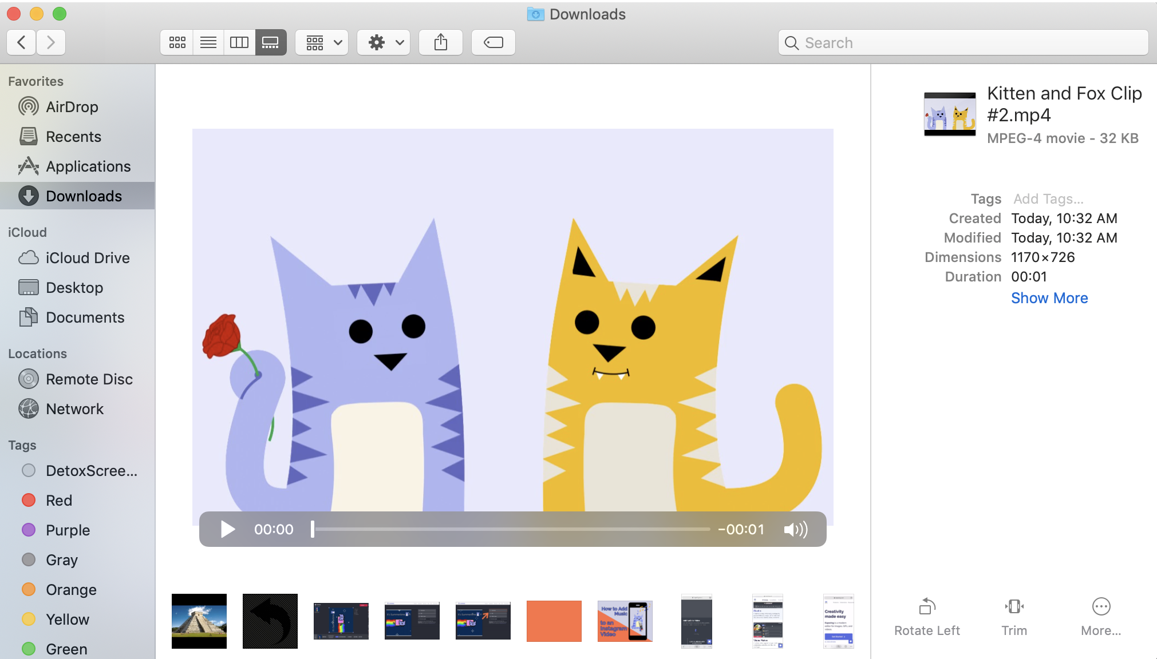Open iCloud Drive from the sidebar
This screenshot has width=1157, height=659.
point(87,258)
